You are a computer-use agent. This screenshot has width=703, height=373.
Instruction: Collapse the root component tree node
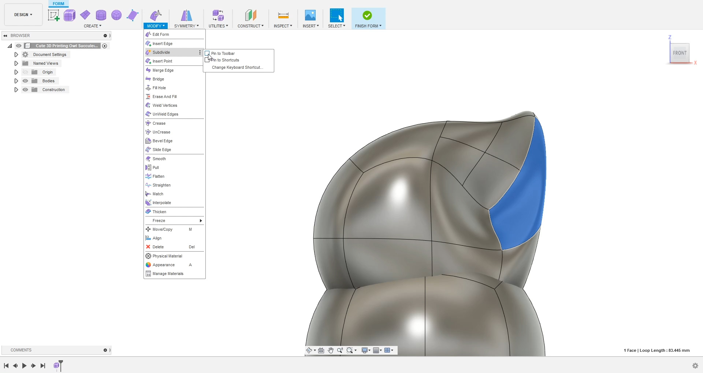[x=10, y=46]
